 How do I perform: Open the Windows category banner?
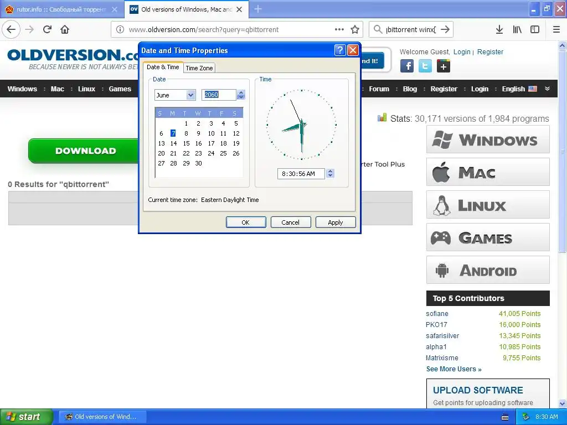[x=488, y=139]
